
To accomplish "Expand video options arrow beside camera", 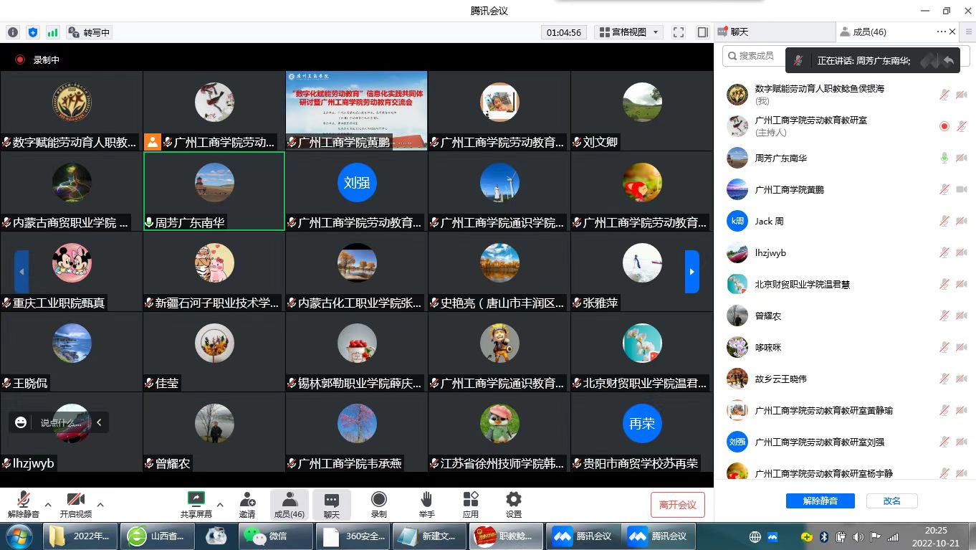I will [100, 505].
